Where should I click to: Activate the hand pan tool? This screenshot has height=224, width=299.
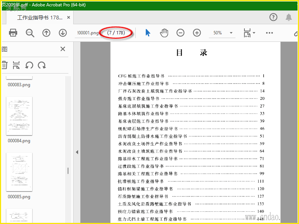(164, 33)
